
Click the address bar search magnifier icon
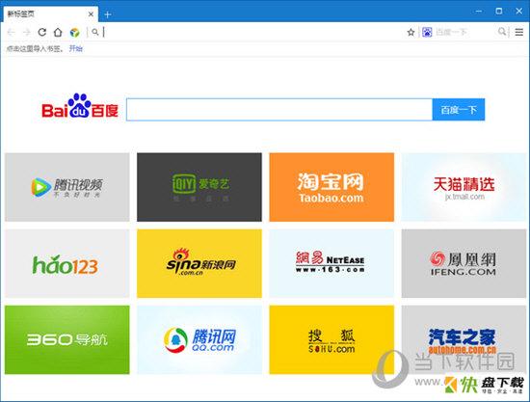click(x=95, y=32)
